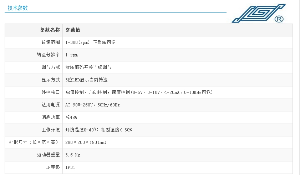Click the 280×200×180(mm) dimensions value
This screenshot has height=175, width=300.
[x=86, y=142]
